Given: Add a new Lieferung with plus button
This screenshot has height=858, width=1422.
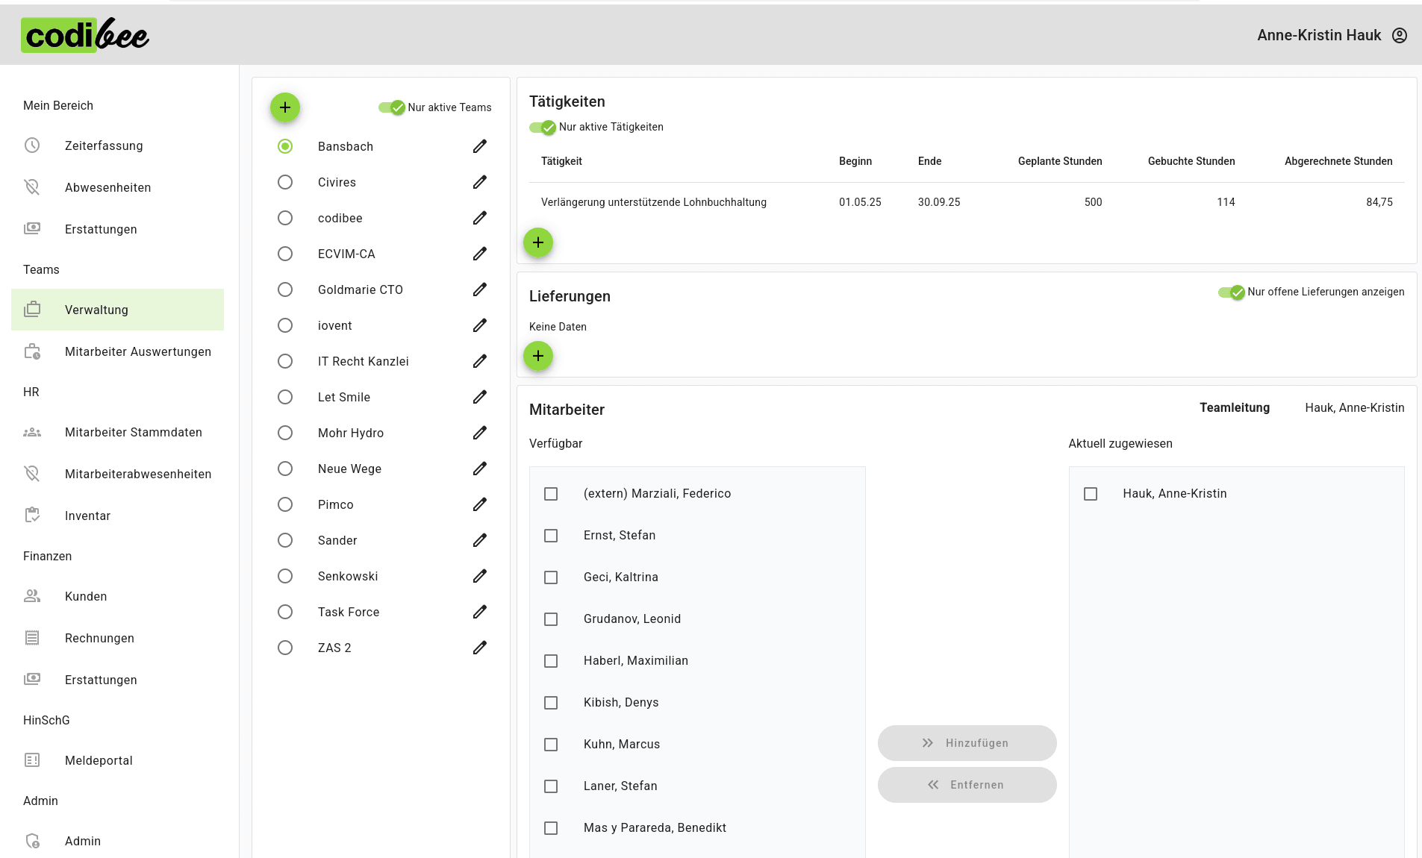Looking at the screenshot, I should tap(537, 356).
